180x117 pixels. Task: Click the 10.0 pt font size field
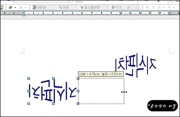124,7
